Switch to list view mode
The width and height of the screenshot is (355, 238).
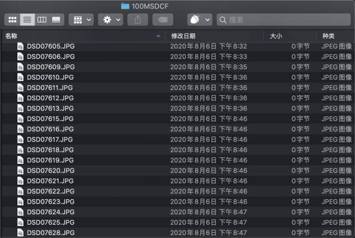[x=27, y=20]
